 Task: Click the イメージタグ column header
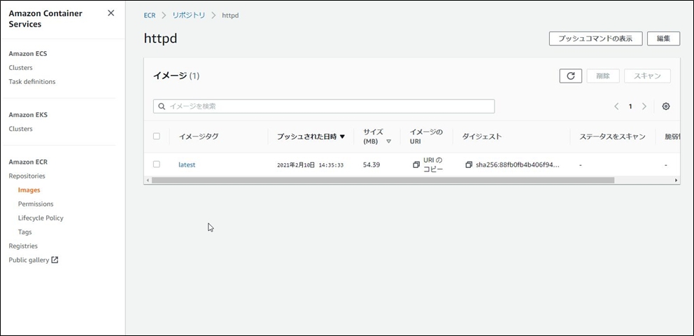click(x=199, y=136)
